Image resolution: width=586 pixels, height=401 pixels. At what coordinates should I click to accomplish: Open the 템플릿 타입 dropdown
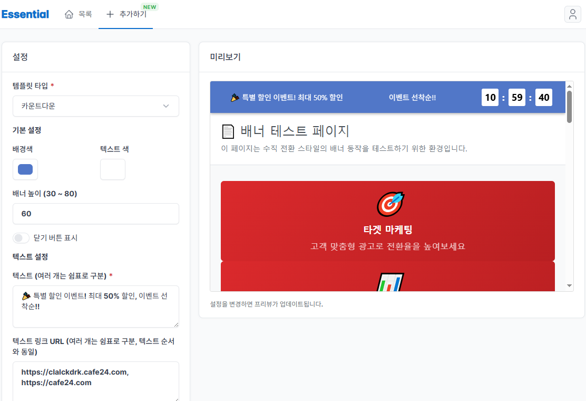click(95, 106)
